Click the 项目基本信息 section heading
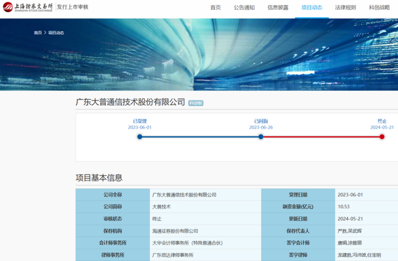 pyautogui.click(x=99, y=178)
